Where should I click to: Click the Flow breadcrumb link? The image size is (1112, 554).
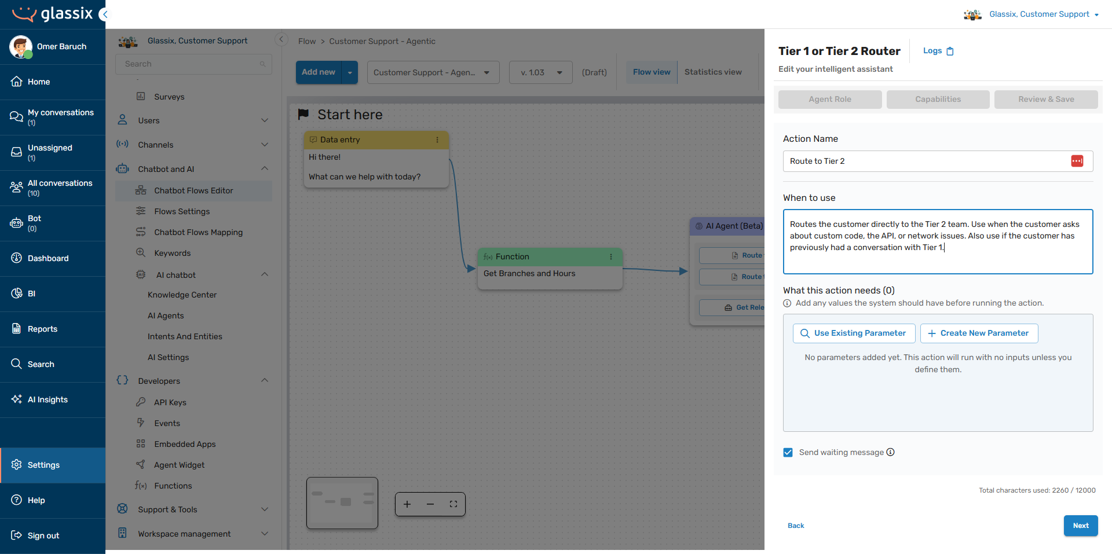307,41
